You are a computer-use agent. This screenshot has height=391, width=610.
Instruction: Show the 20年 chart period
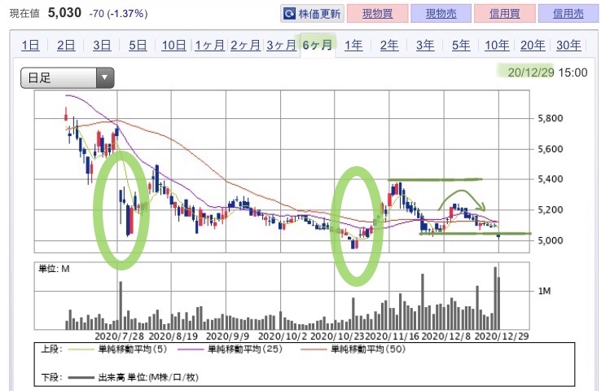click(x=532, y=45)
